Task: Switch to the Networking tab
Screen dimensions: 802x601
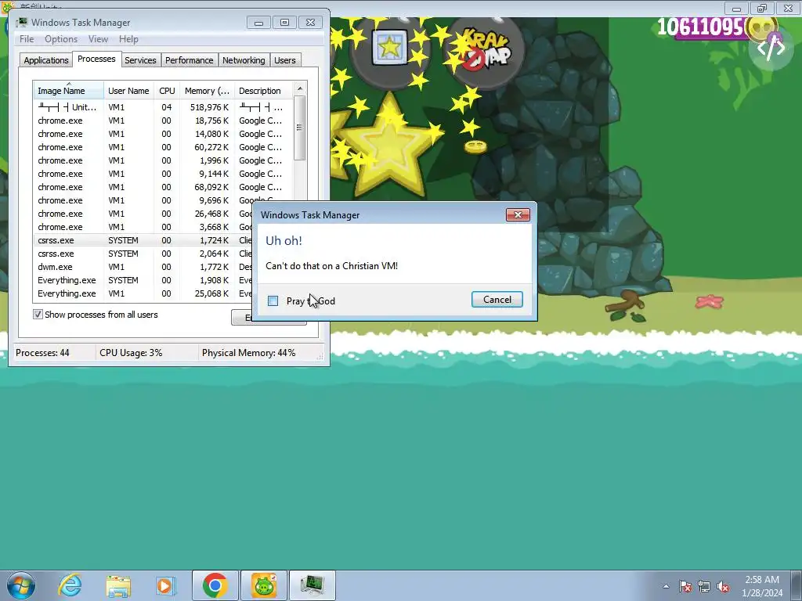Action: (x=244, y=60)
